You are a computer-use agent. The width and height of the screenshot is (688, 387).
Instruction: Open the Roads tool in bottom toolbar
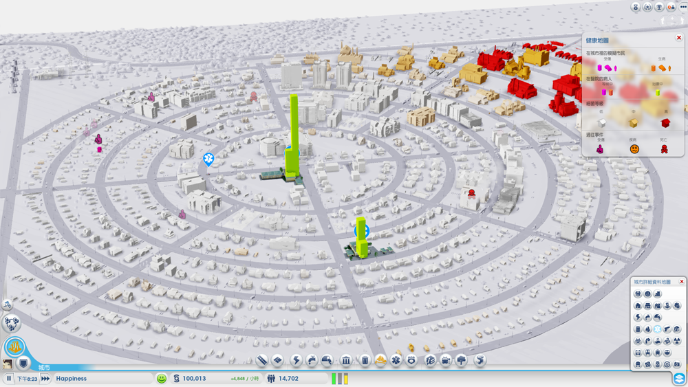(x=262, y=360)
